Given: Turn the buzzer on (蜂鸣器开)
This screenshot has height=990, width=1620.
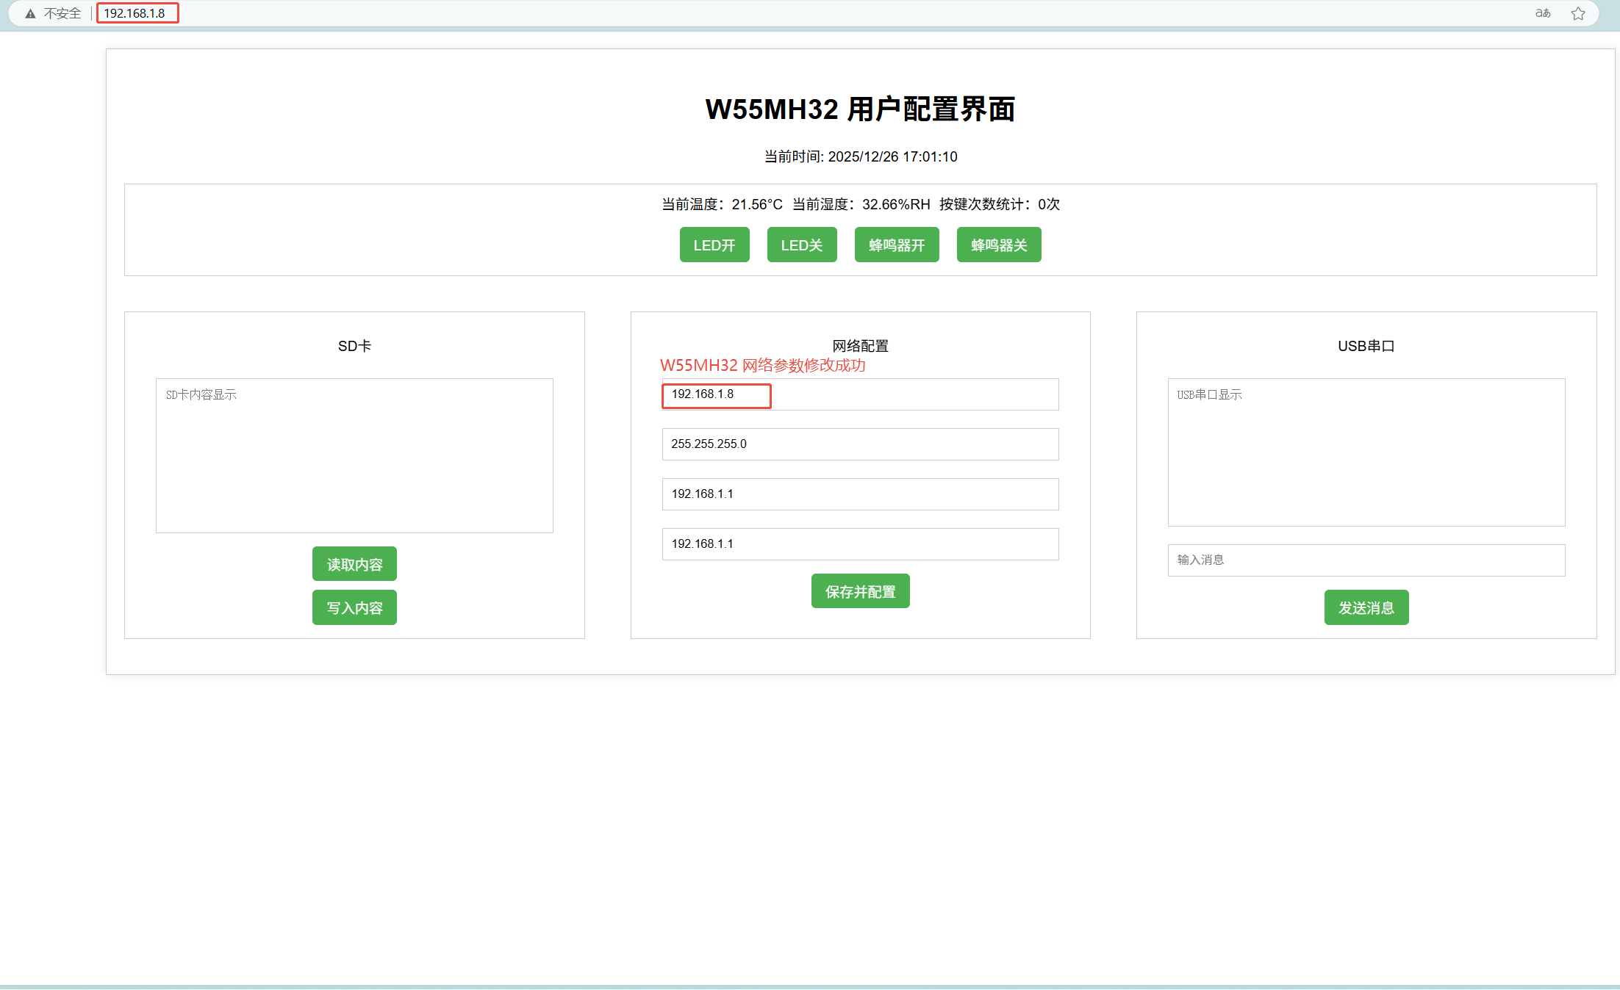Looking at the screenshot, I should 896,245.
